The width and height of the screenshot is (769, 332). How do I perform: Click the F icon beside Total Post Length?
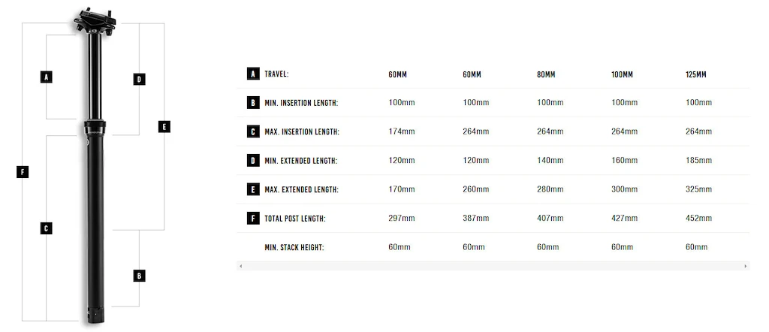[x=253, y=219]
